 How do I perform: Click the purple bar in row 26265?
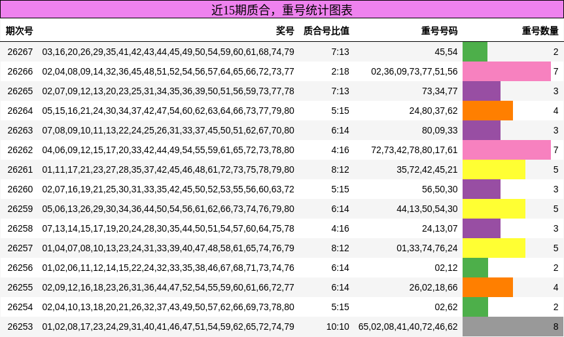(482, 91)
